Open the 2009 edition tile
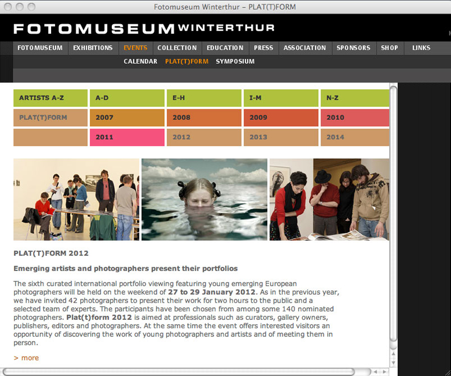The height and width of the screenshot is (376, 451). 281,117
